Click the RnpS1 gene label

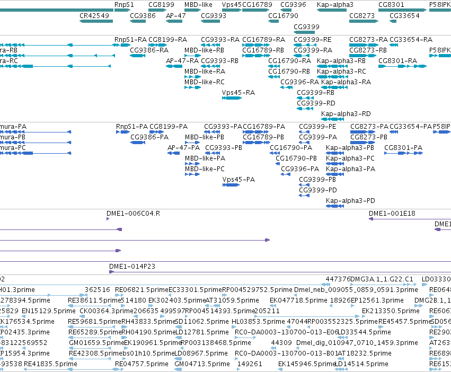pyautogui.click(x=124, y=5)
